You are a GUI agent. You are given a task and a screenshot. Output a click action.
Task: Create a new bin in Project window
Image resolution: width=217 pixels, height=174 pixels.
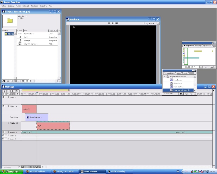(x=8, y=81)
